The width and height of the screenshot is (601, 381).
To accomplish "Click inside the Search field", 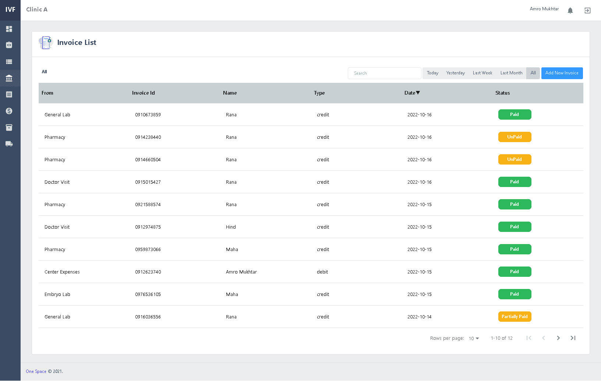I will coord(384,73).
